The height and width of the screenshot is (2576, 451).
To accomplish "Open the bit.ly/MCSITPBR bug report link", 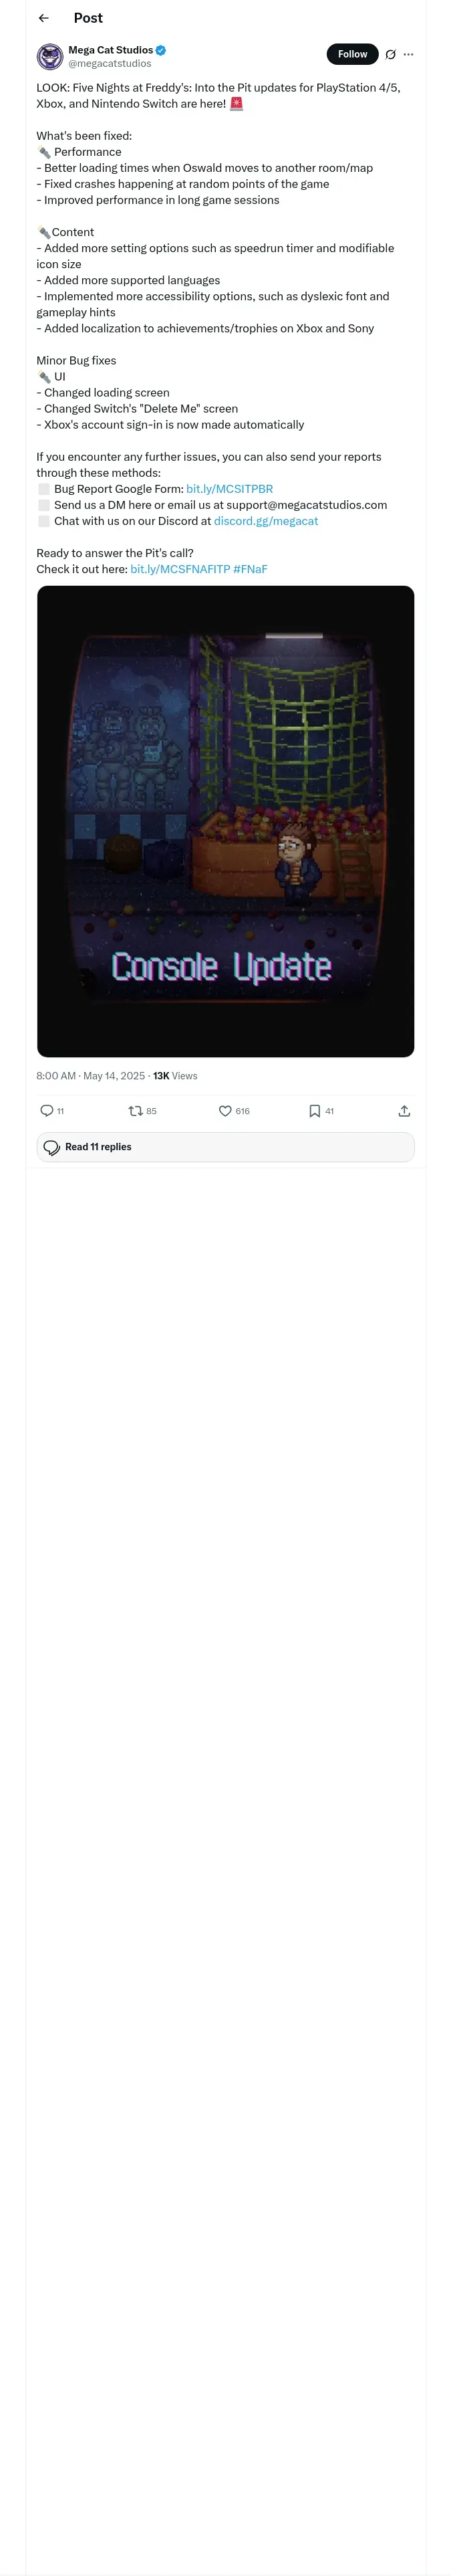I will point(229,489).
